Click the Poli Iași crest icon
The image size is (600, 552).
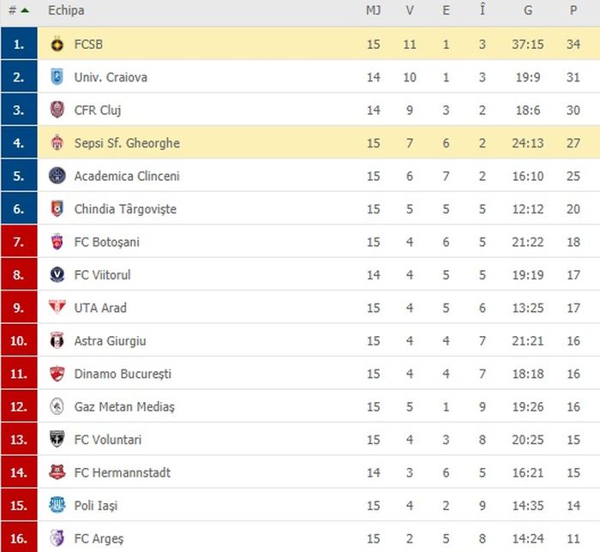(57, 506)
